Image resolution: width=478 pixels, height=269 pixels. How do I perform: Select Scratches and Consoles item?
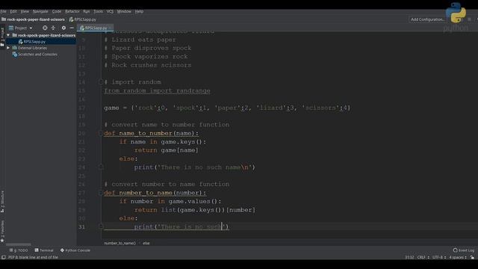point(37,55)
